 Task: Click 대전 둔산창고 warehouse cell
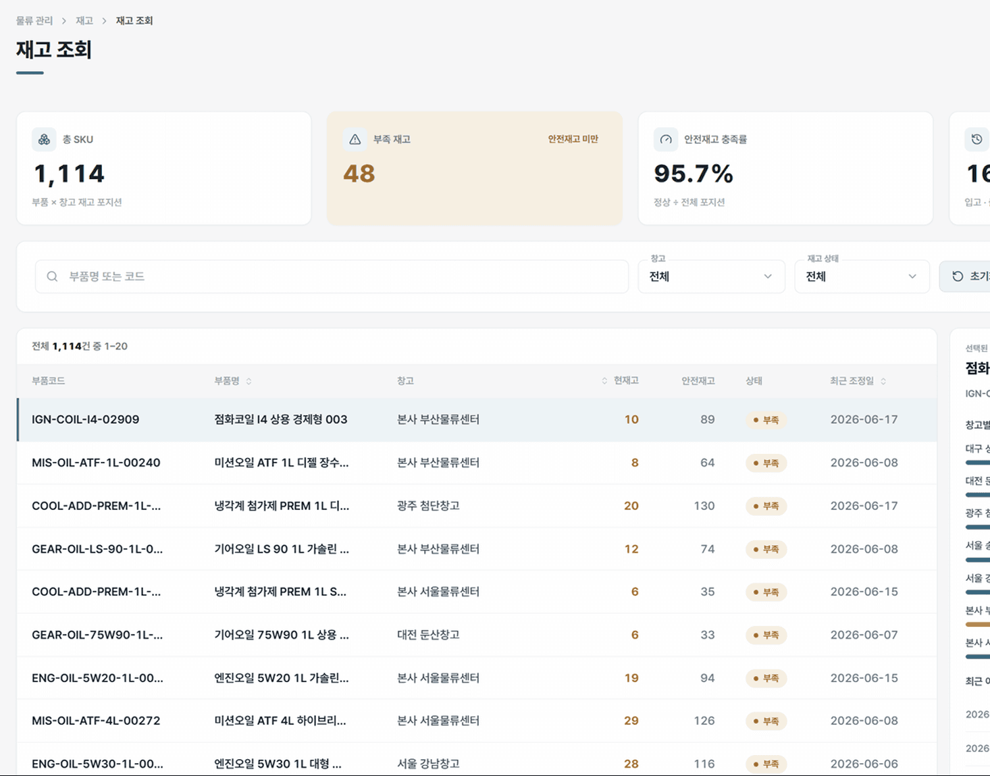[x=428, y=635]
